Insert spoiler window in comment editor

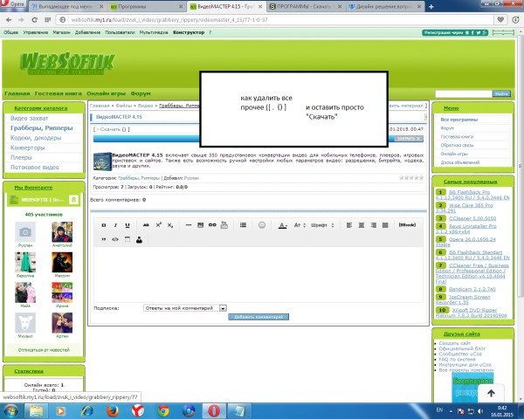click(x=128, y=239)
